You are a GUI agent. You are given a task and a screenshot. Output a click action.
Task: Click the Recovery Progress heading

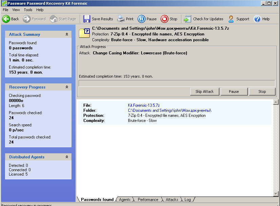tap(27, 87)
